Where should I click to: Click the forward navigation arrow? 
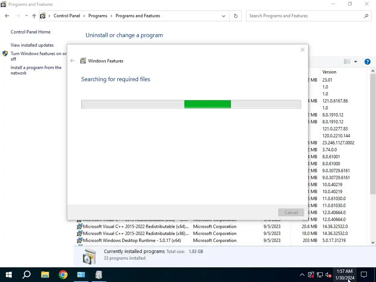click(18, 16)
